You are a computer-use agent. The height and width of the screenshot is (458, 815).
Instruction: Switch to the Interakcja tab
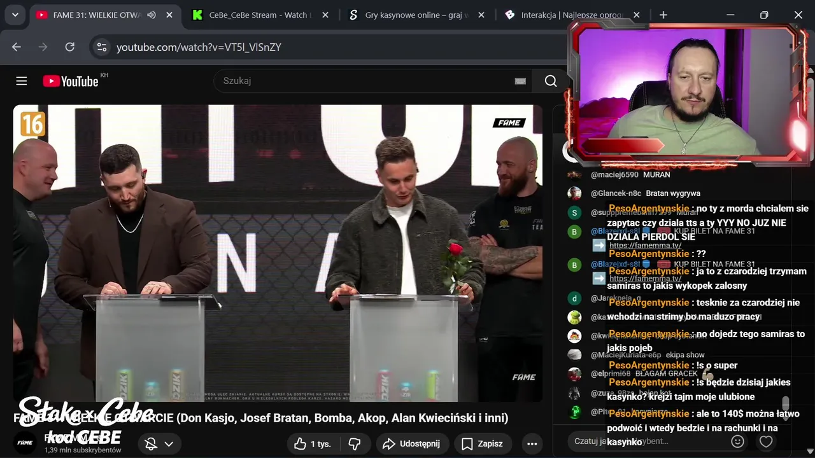coord(573,15)
